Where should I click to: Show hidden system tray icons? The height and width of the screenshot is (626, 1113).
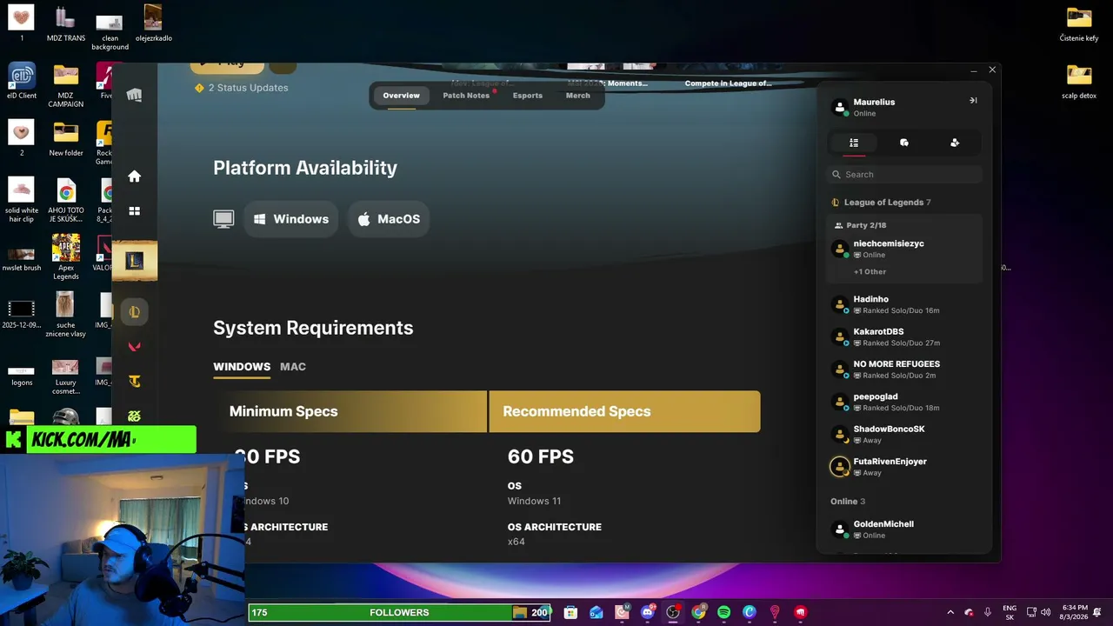(950, 612)
